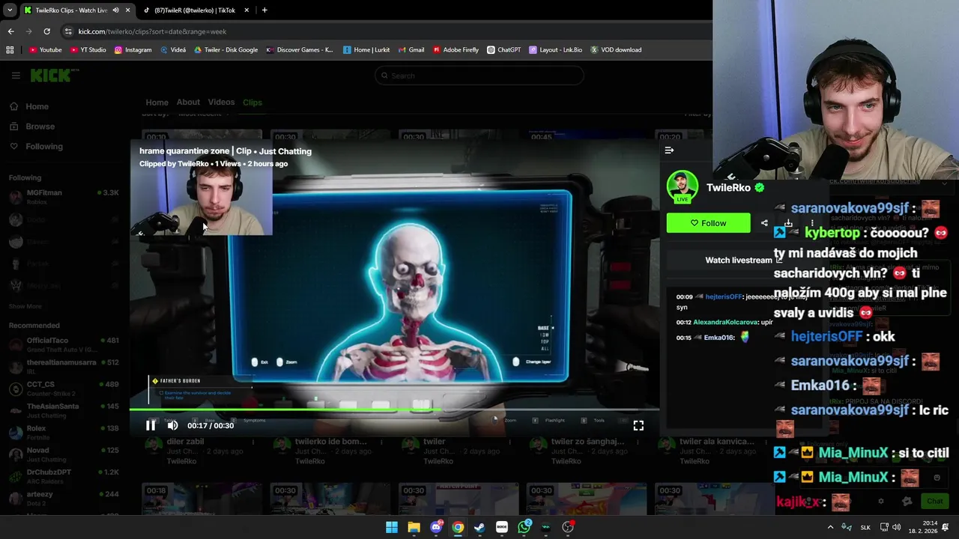
Task: View site information icon in address bar
Action: point(68,31)
